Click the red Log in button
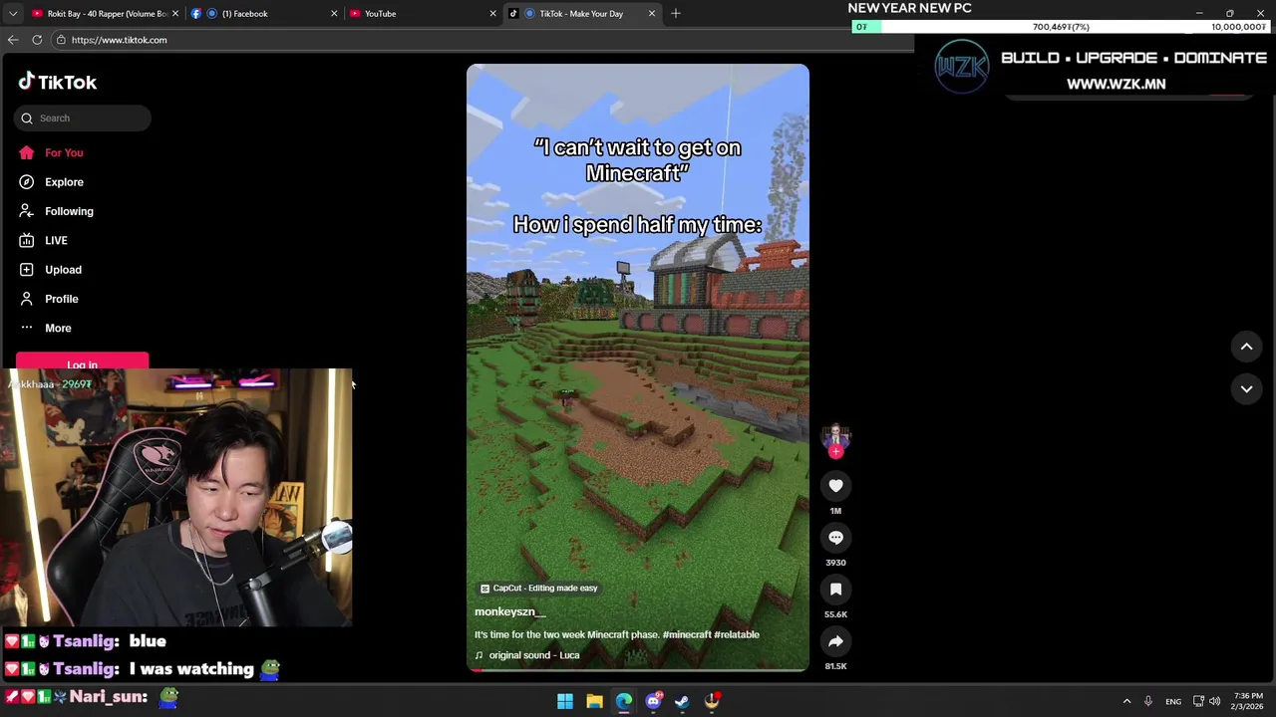Screen dimensions: 1276x717 [82, 361]
